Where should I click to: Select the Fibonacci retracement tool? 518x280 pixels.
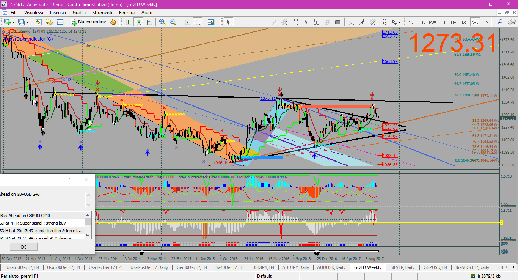tap(295, 22)
